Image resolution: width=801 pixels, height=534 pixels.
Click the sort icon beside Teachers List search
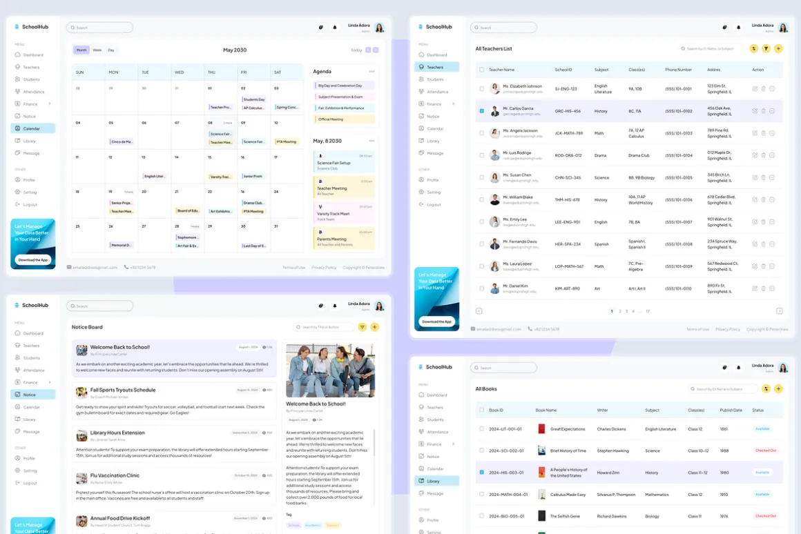pos(753,48)
